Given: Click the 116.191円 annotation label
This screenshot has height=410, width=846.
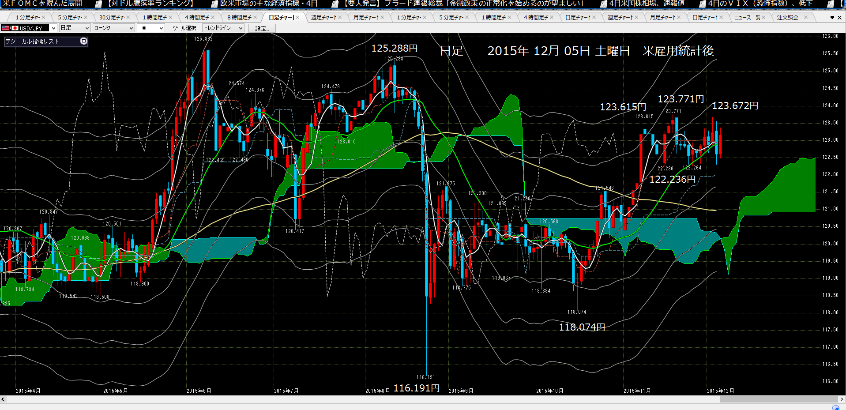Looking at the screenshot, I should 416,388.
